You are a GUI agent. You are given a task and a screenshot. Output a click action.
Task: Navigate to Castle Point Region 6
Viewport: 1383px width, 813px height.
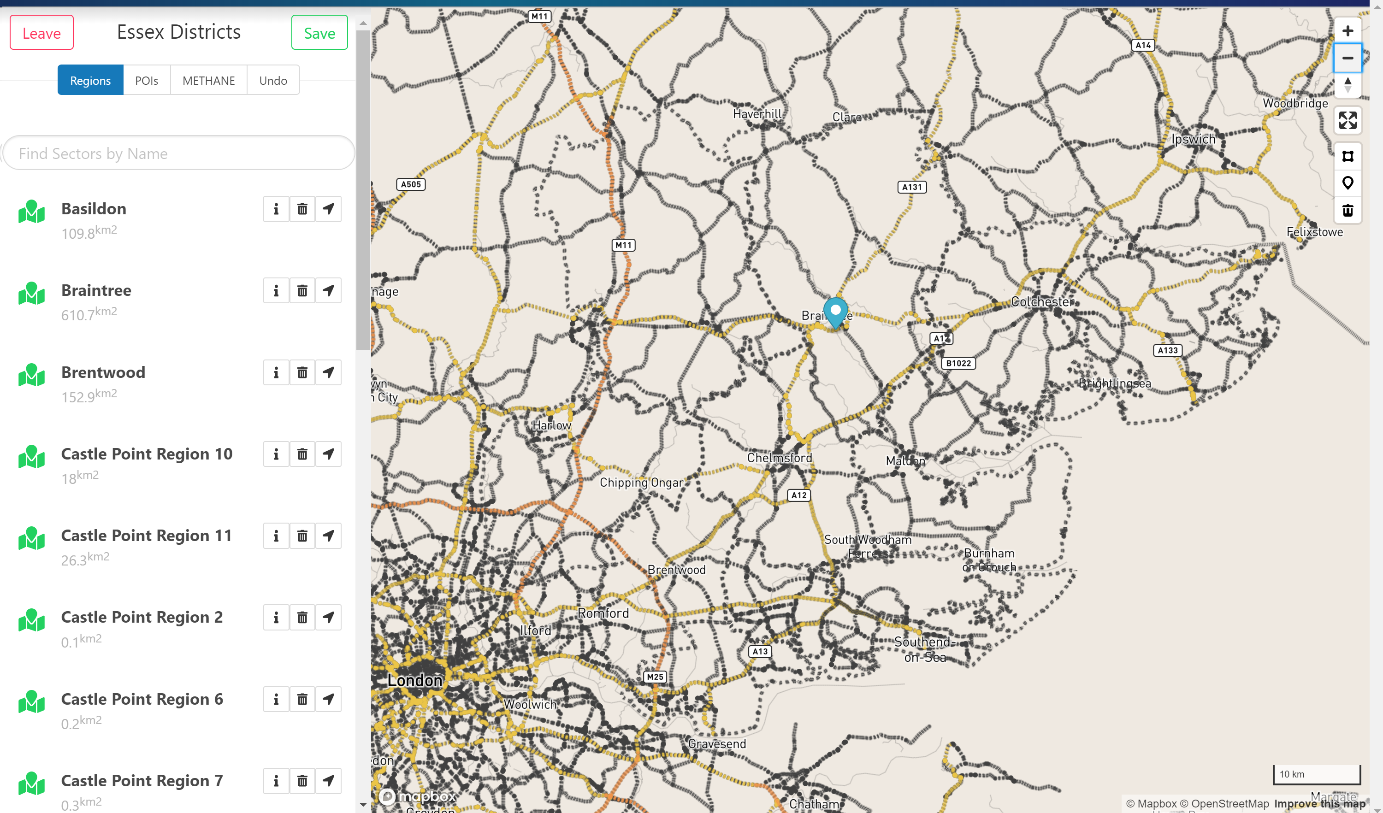click(328, 699)
